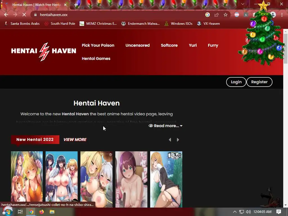Click the lock icon in the address bar
288x216 pixels.
point(35,15)
